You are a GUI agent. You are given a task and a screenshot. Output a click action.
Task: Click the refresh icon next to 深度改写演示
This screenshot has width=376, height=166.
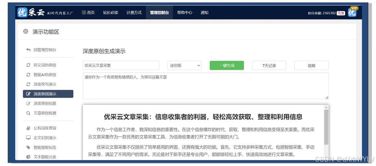point(28,84)
